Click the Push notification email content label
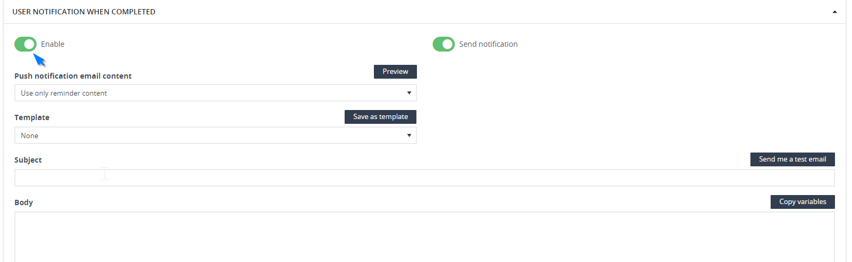 click(x=73, y=76)
